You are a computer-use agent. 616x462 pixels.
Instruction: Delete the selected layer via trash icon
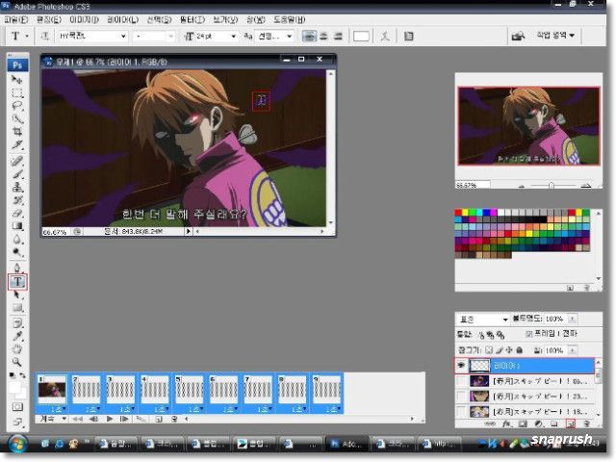(586, 423)
